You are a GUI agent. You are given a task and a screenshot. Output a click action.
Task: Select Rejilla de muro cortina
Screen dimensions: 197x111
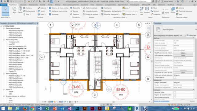point(58,11)
